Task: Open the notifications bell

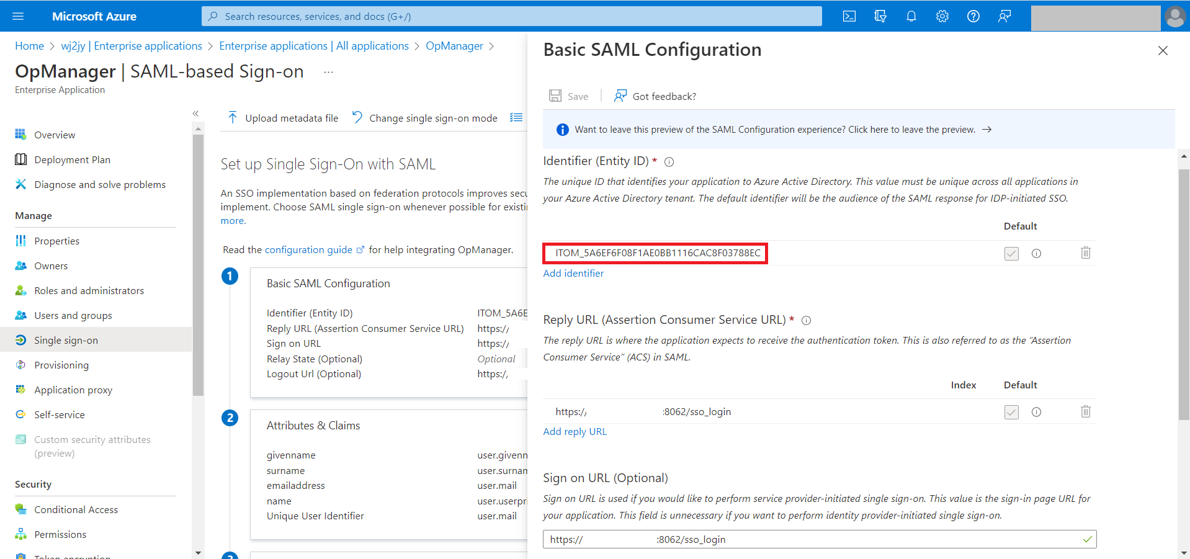Action: coord(911,16)
